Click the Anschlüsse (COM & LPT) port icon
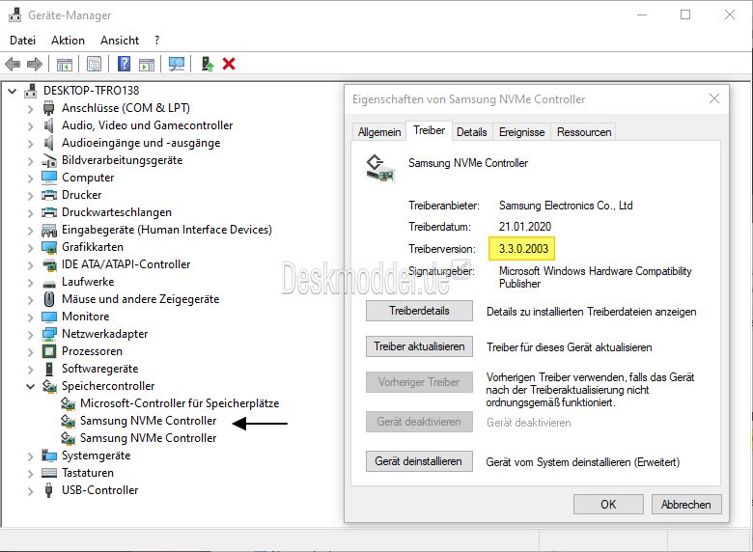 point(48,108)
